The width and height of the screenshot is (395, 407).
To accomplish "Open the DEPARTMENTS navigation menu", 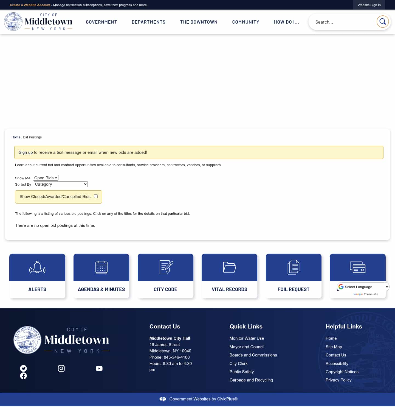I will click(x=148, y=22).
